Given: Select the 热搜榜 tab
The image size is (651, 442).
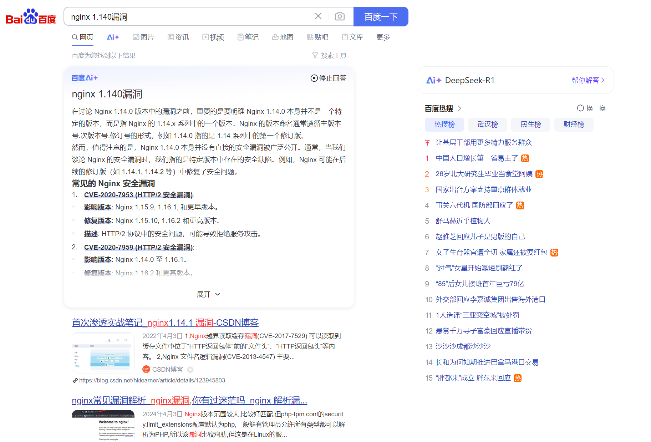Looking at the screenshot, I should (x=444, y=125).
